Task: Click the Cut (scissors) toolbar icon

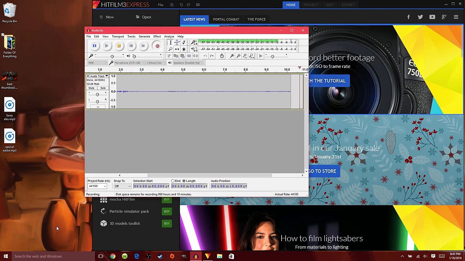Action: [x=169, y=56]
